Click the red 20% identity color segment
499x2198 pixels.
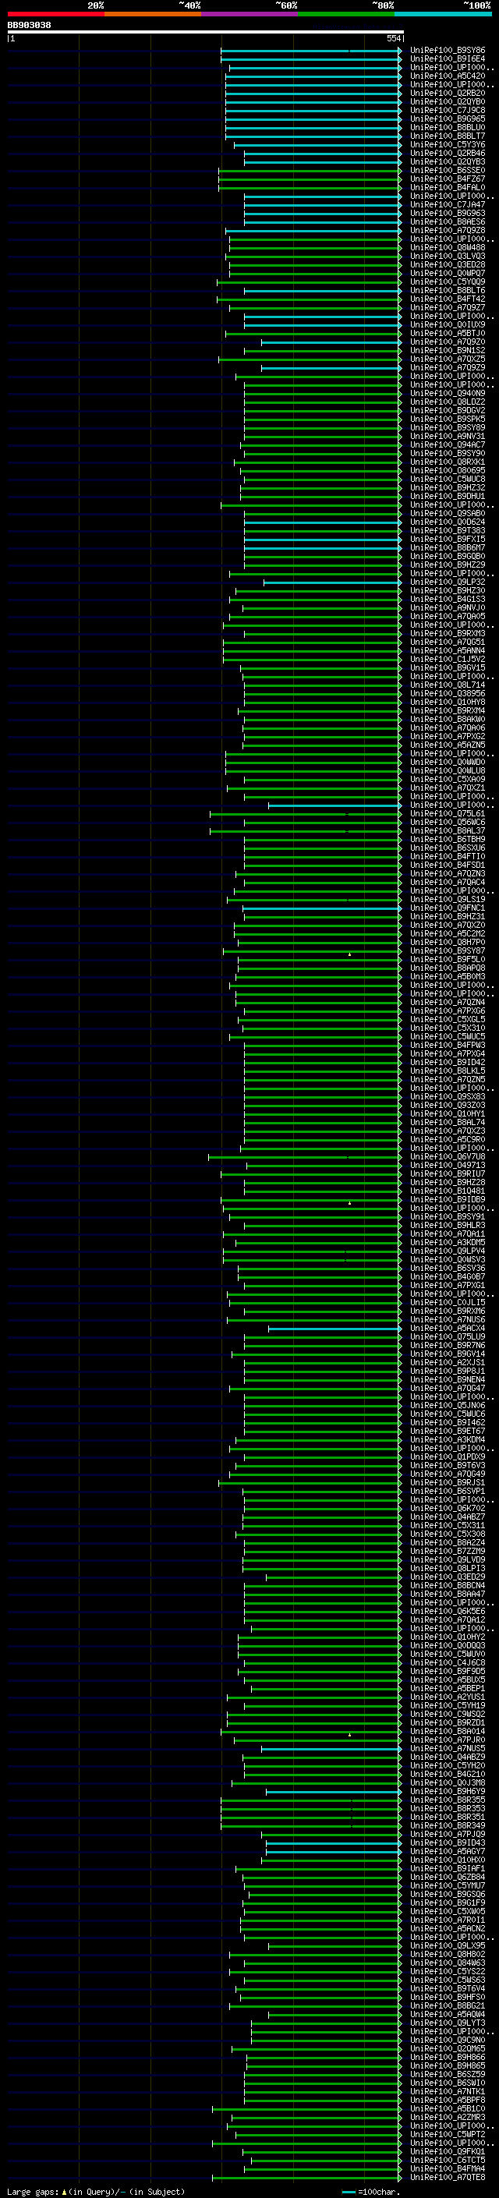(x=55, y=14)
